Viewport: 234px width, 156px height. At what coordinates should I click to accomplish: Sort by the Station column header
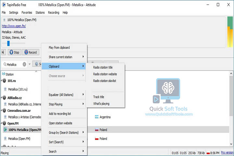click(x=10, y=74)
